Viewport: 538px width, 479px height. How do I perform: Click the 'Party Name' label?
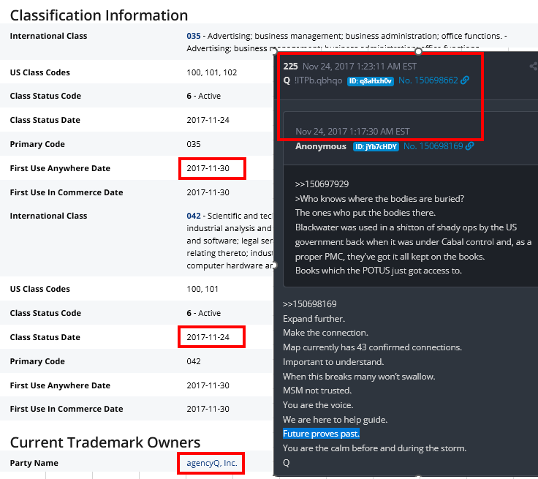point(34,463)
